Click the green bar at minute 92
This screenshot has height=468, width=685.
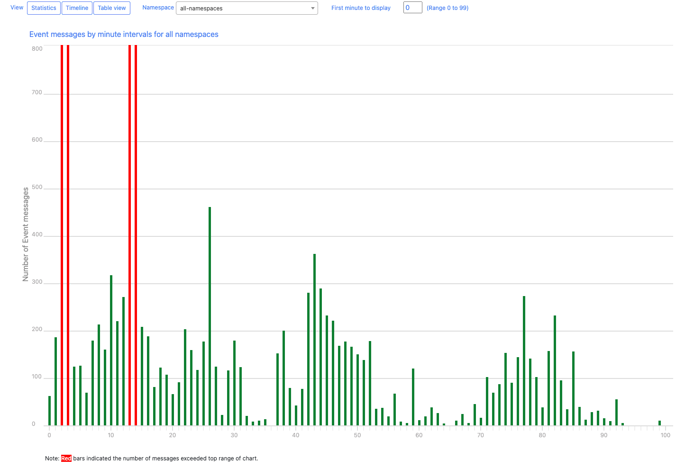(x=616, y=412)
